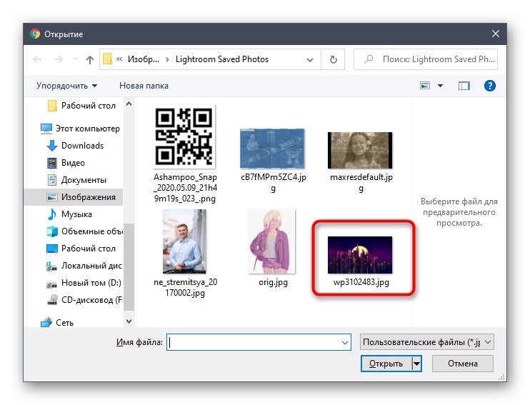Open Downloads in the sidebar
Viewport: 530px width, 405px height.
(75, 146)
